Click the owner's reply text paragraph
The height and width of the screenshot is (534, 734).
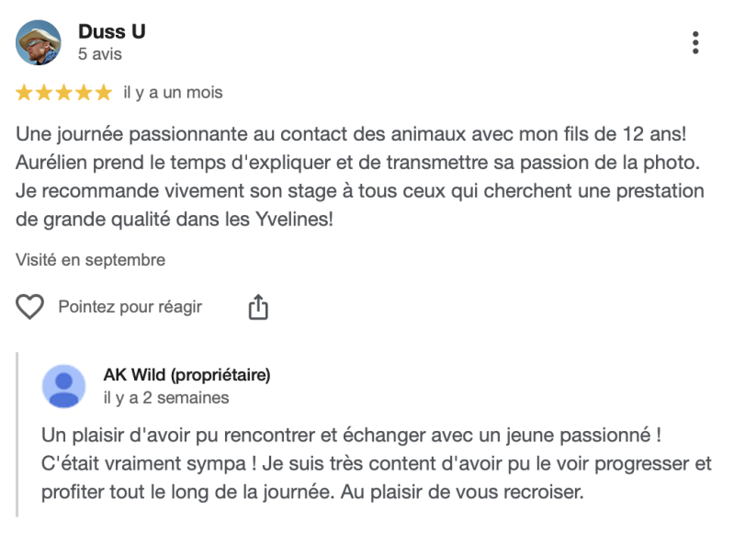377,462
